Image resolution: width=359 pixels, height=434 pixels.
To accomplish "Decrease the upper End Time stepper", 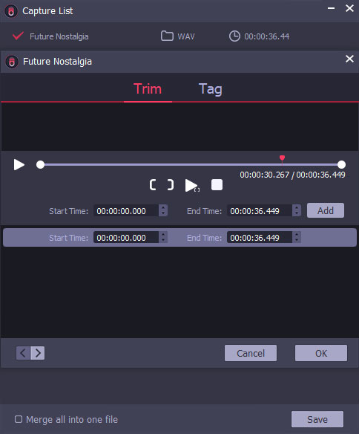I will click(x=297, y=214).
